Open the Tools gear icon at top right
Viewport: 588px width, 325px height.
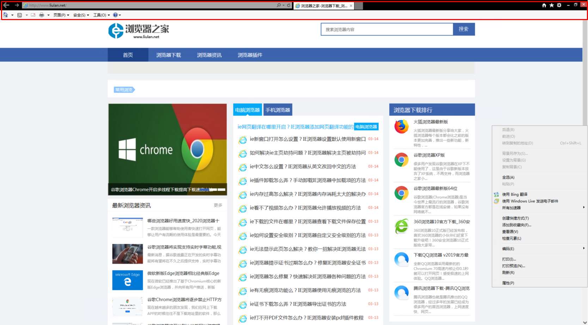click(559, 5)
